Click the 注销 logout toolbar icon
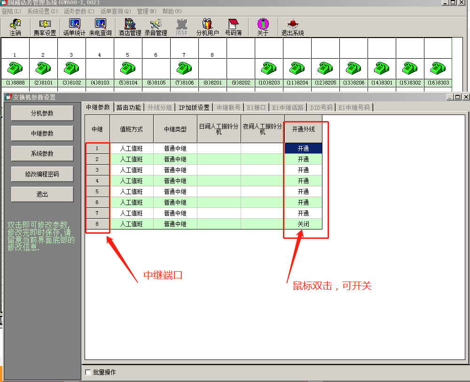470x382 pixels. 16,27
